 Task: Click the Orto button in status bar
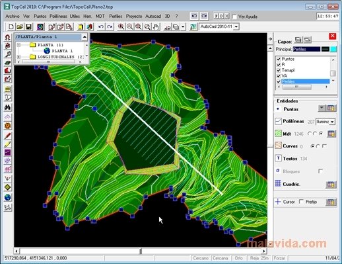click(239, 258)
